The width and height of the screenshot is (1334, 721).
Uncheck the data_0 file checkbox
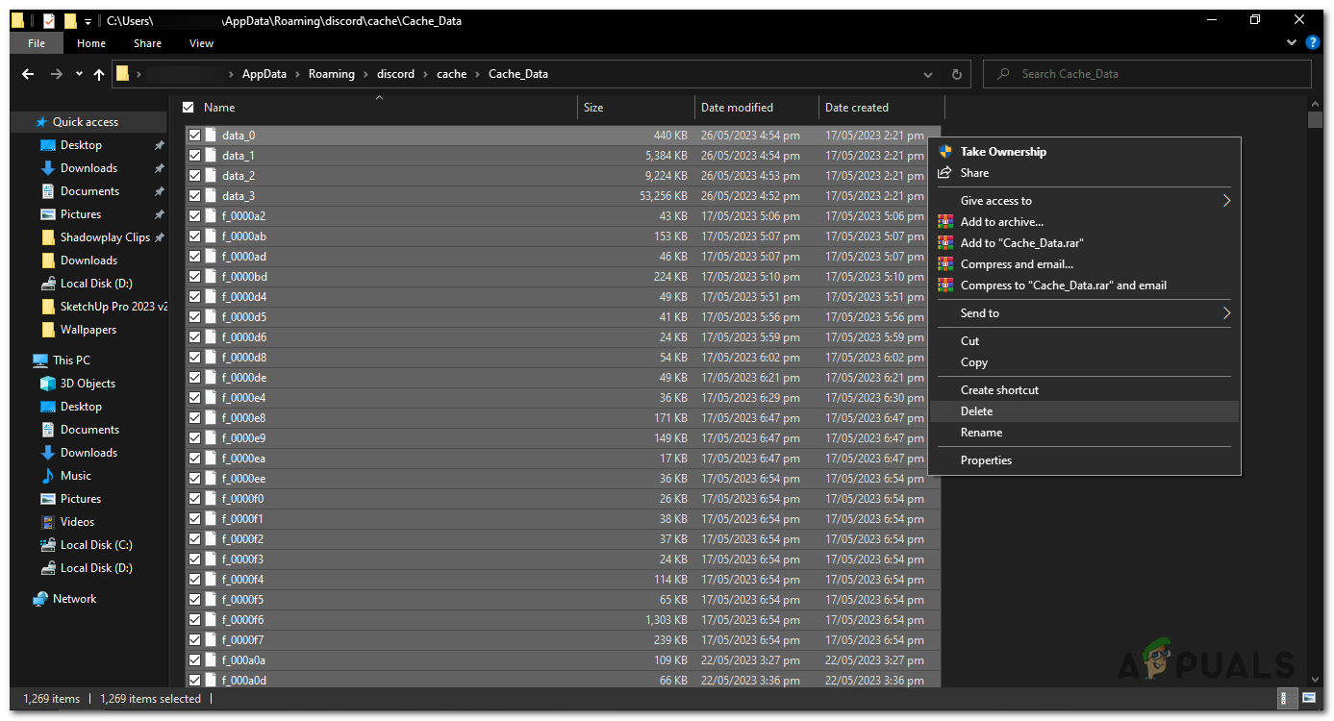point(195,135)
